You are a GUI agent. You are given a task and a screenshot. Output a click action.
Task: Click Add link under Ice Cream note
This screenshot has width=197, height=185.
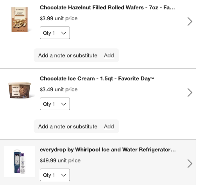(109, 126)
